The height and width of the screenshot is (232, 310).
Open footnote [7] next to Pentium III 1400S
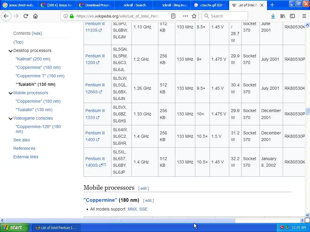(x=104, y=164)
